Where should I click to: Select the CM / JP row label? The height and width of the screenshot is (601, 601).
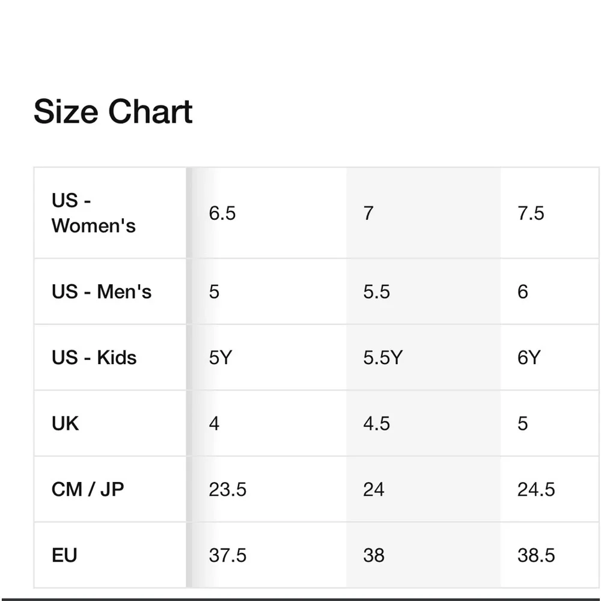click(88, 489)
